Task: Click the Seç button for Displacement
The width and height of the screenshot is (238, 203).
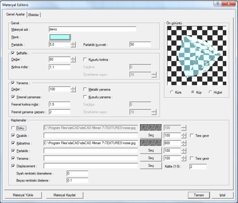Action: point(151,165)
